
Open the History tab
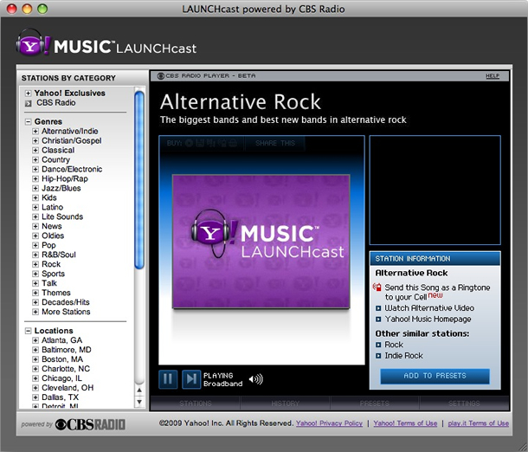tap(286, 404)
